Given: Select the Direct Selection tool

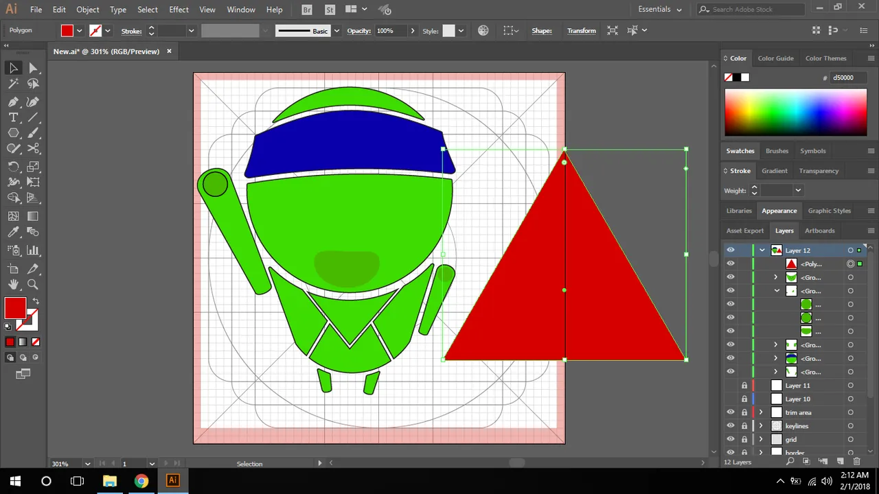Looking at the screenshot, I should point(33,68).
